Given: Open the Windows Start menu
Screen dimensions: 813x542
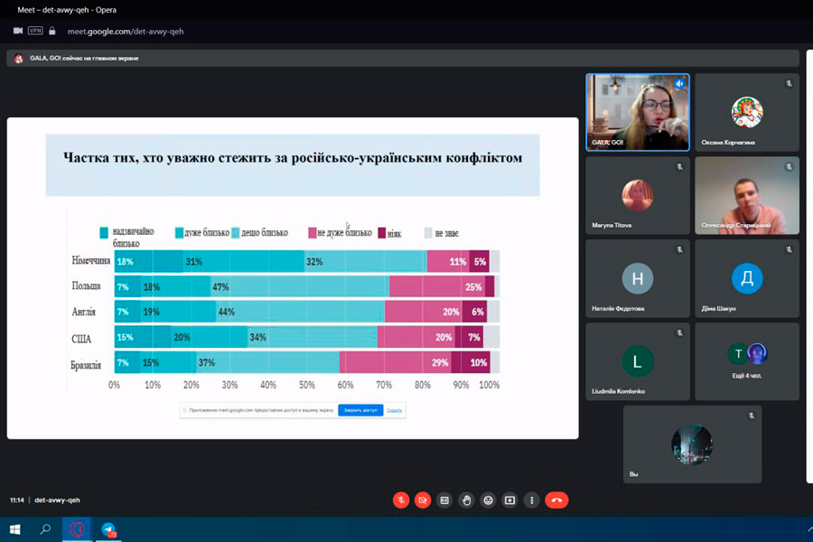Looking at the screenshot, I should [15, 529].
